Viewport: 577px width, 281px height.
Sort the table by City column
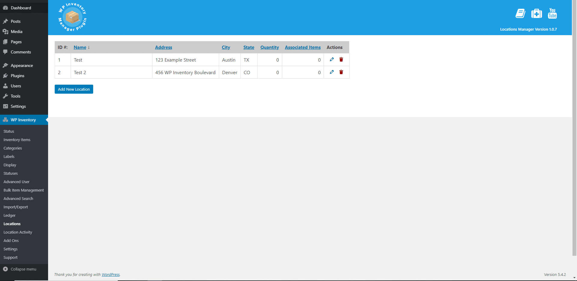click(226, 47)
